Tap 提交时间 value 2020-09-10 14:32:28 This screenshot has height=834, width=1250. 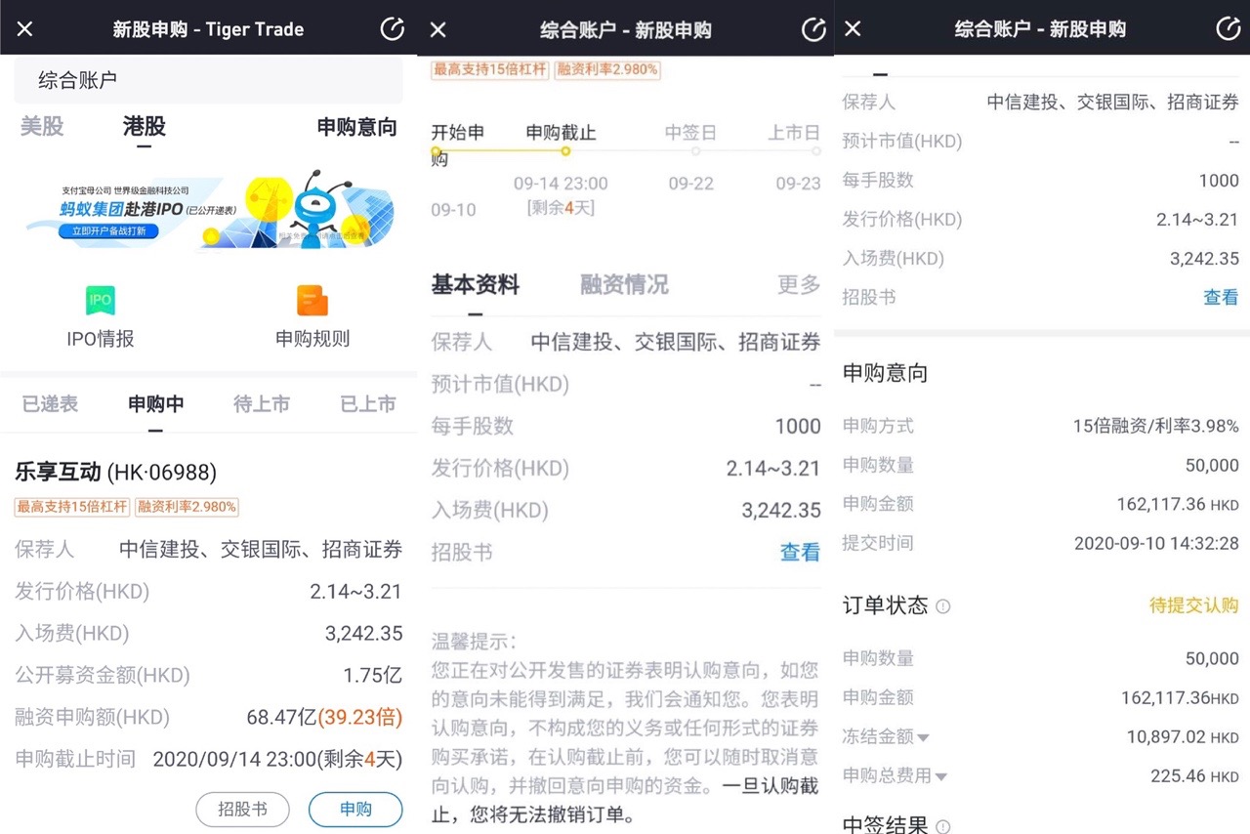coord(1156,543)
